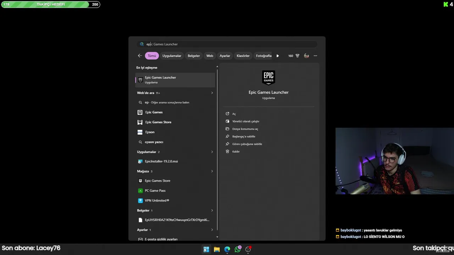Click the PC Game Pass store icon
454x255 pixels.
tap(140, 191)
